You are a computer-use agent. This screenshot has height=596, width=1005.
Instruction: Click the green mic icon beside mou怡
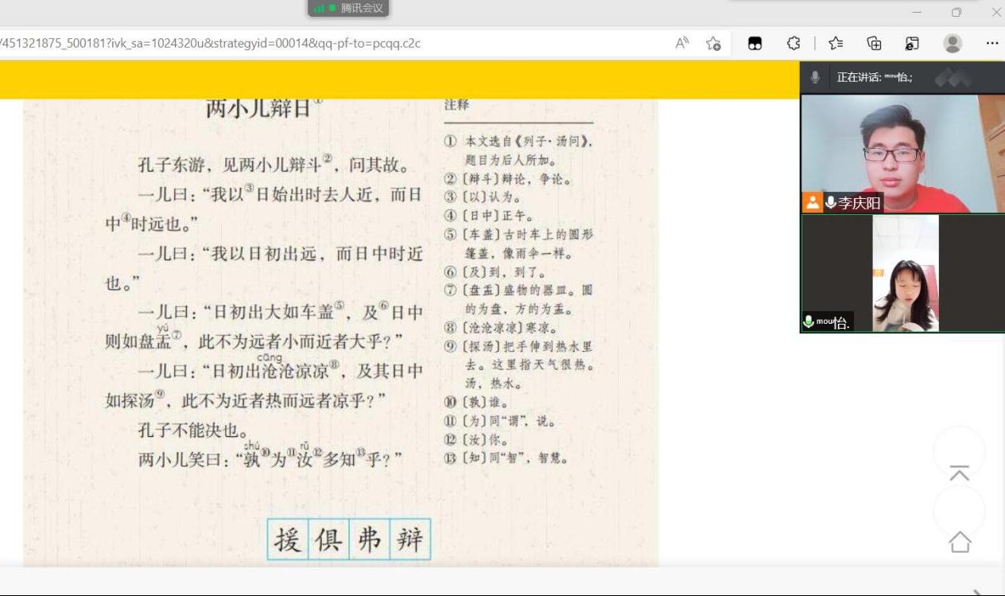pyautogui.click(x=809, y=321)
